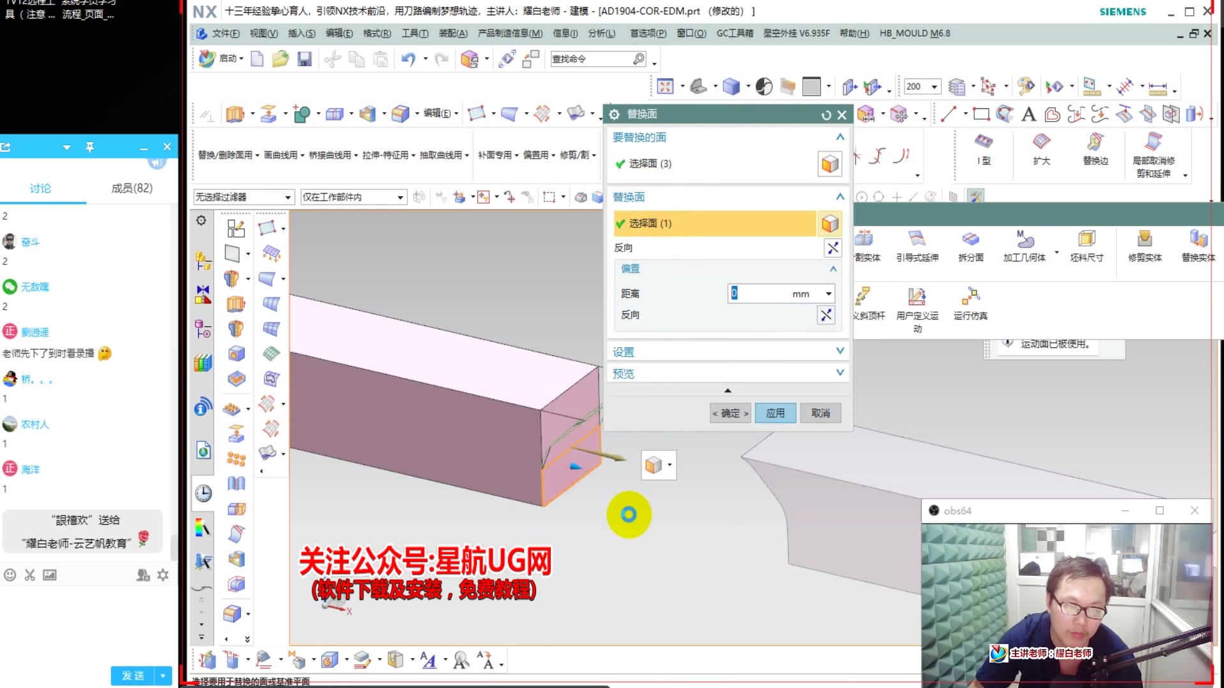Toggle 反向 under the 偏置 distance
Viewport: 1224px width, 688px height.
(826, 315)
